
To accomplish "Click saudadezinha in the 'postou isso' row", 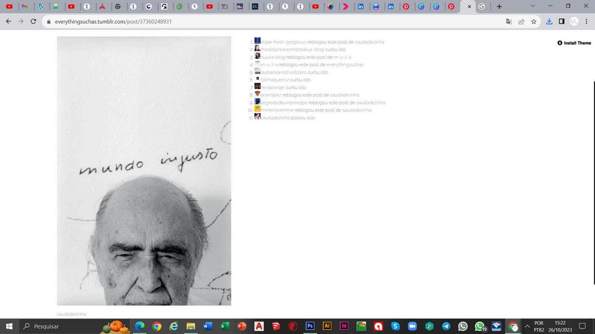I will coord(275,118).
